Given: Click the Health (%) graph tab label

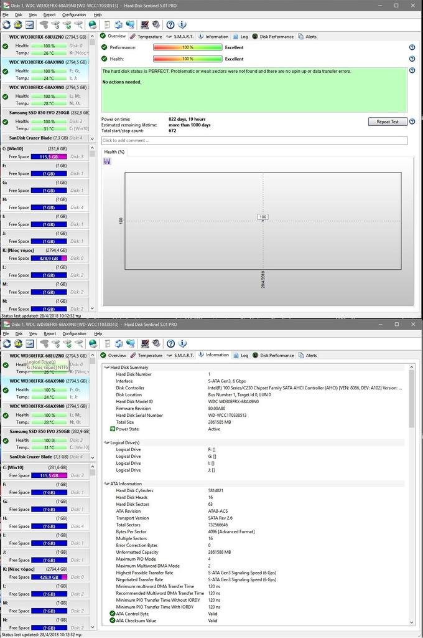Looking at the screenshot, I should (114, 152).
